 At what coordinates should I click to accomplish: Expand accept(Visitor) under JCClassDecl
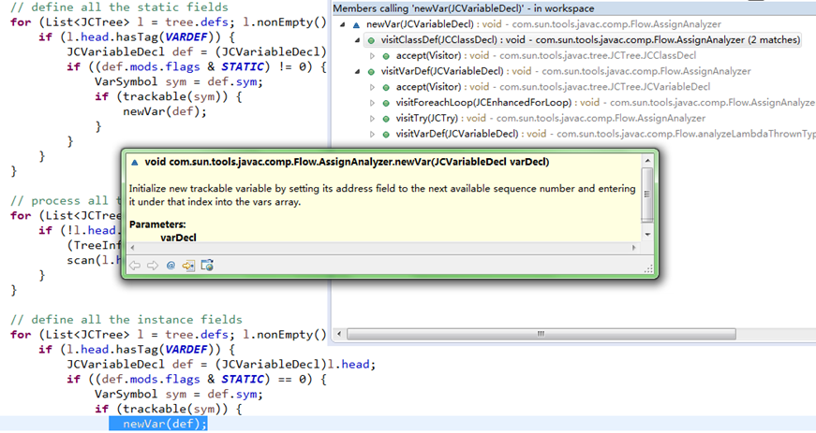(x=372, y=55)
